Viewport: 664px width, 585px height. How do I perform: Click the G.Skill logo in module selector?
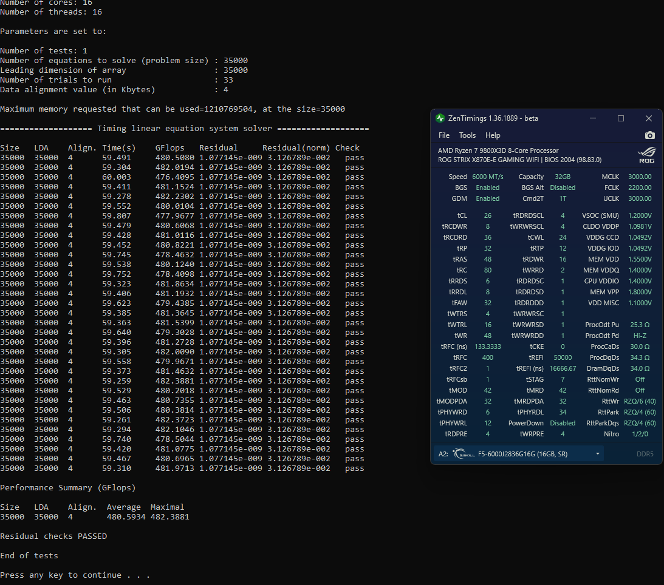[464, 454]
